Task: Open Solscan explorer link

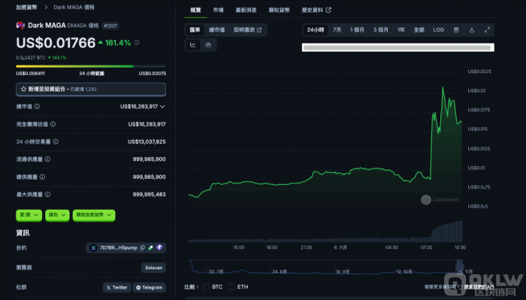Action: (x=153, y=268)
